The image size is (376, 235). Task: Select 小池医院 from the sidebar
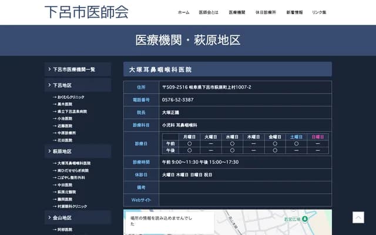(65, 118)
